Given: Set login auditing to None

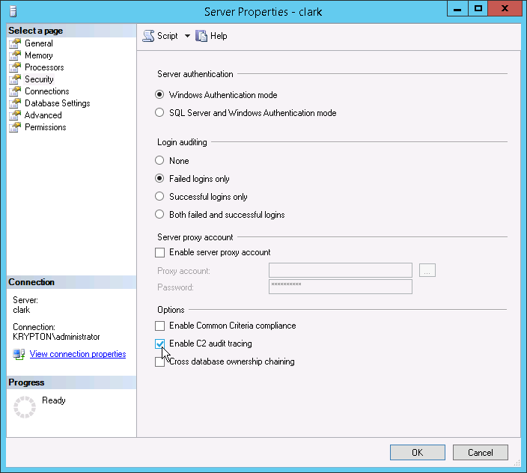Looking at the screenshot, I should coord(159,161).
